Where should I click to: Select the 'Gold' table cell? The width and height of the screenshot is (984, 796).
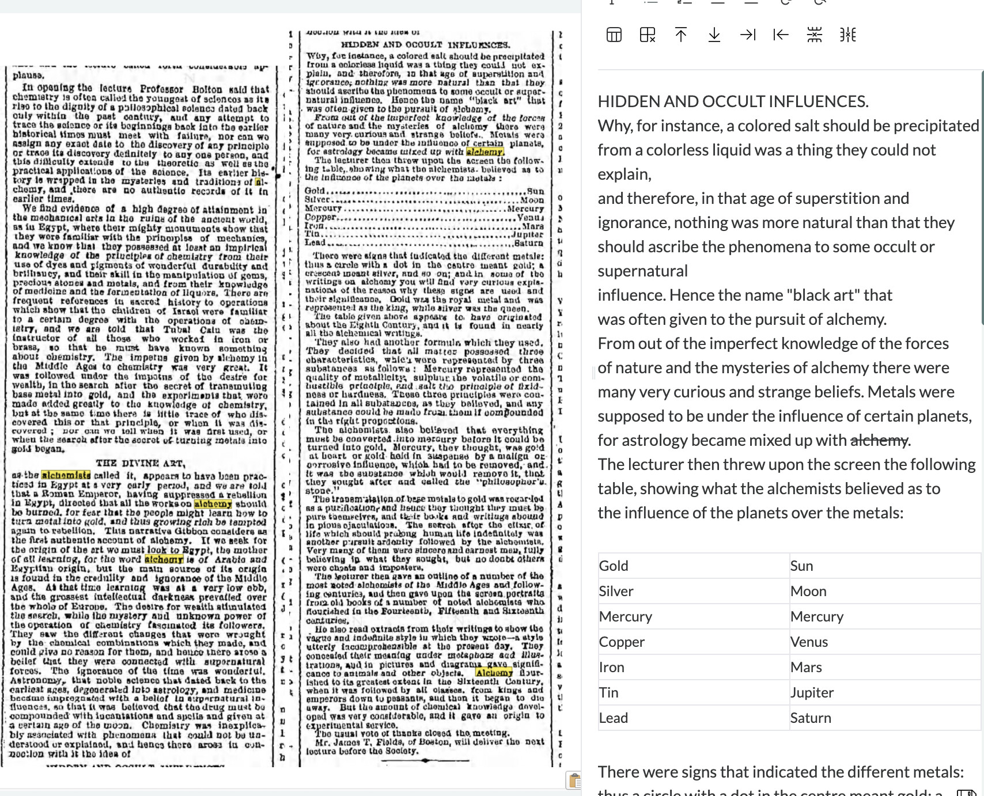614,566
